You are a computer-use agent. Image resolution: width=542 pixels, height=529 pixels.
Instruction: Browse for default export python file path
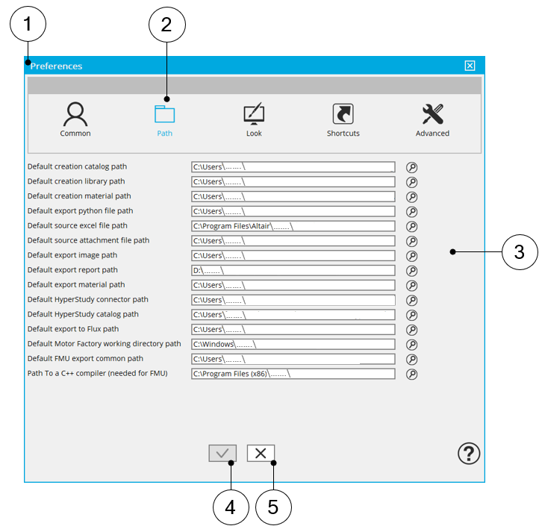point(411,211)
